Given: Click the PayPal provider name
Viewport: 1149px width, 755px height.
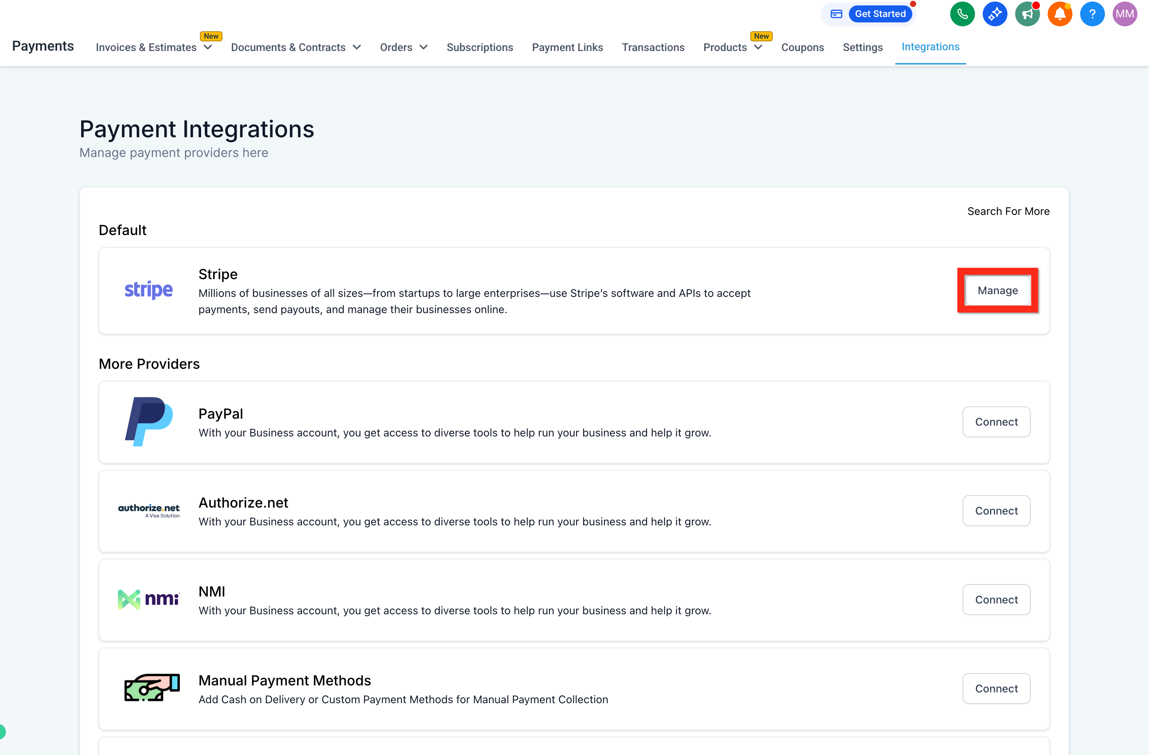Looking at the screenshot, I should pyautogui.click(x=220, y=413).
